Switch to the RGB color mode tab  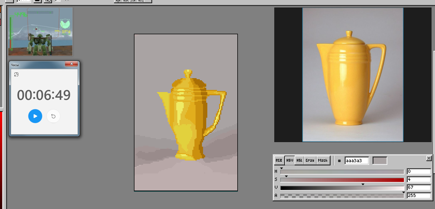coord(279,160)
